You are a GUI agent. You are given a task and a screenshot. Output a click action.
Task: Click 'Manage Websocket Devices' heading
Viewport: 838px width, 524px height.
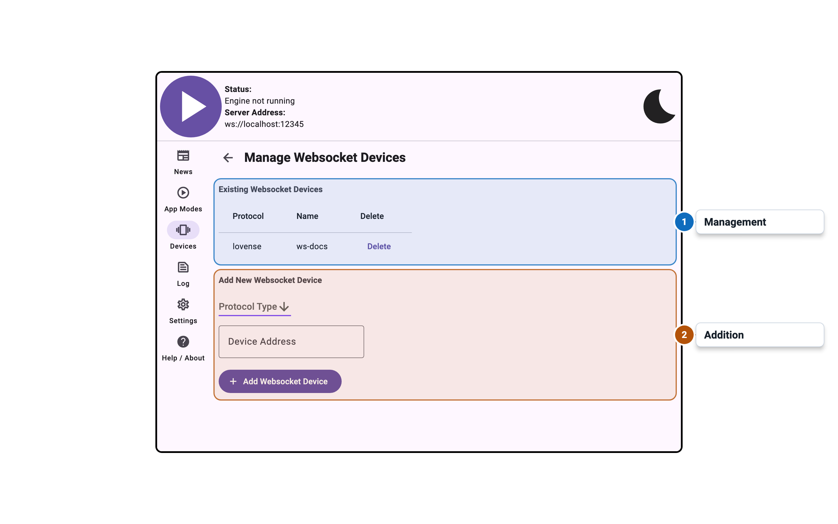click(324, 158)
